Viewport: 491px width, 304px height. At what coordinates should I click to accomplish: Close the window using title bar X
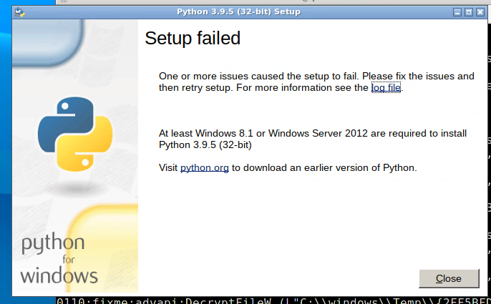pos(480,12)
